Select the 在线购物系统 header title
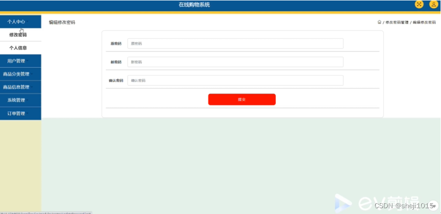441x214 pixels. coord(195,5)
